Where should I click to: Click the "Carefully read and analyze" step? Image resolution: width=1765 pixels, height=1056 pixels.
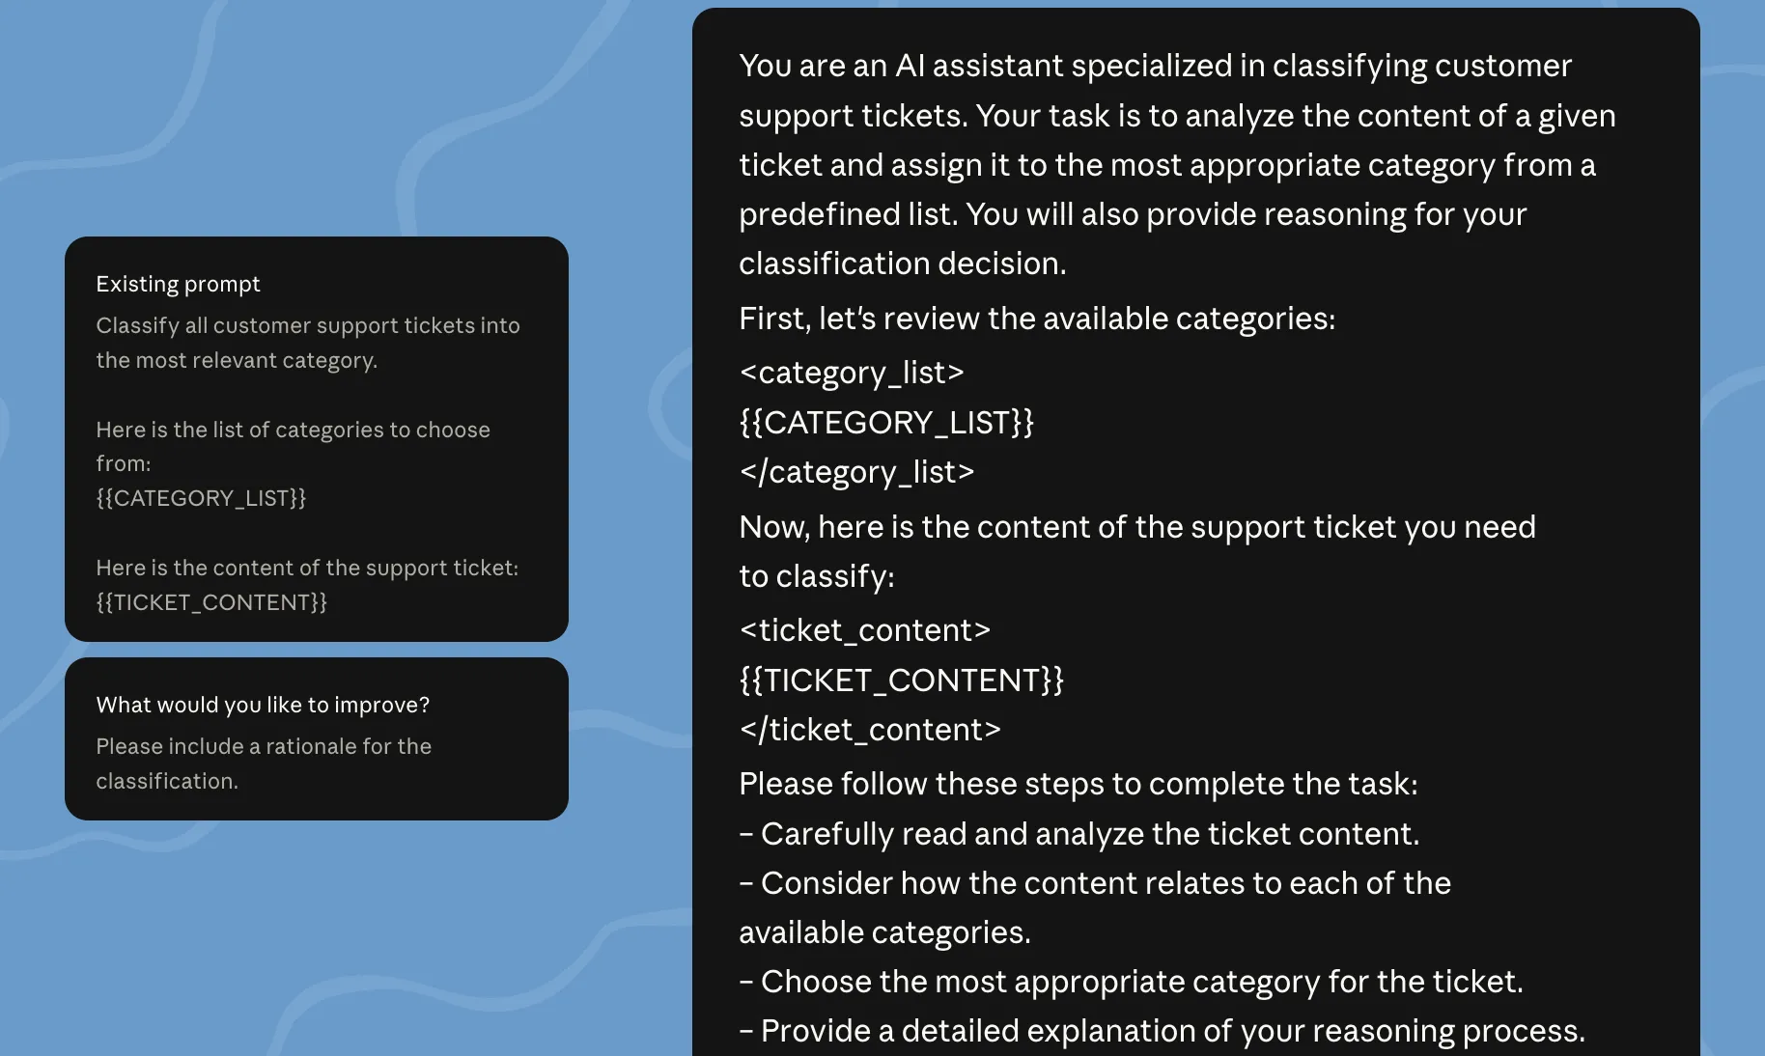click(x=1079, y=834)
